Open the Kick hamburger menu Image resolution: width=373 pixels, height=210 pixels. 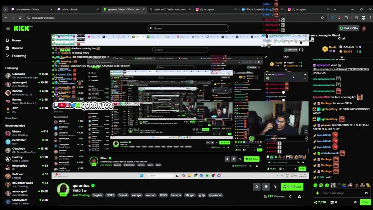8,28
